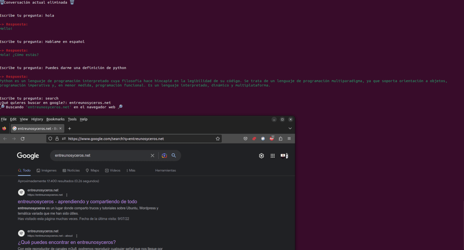The width and height of the screenshot is (464, 250).
Task: Open the Extensions puzzle piece menu
Action: (x=281, y=139)
